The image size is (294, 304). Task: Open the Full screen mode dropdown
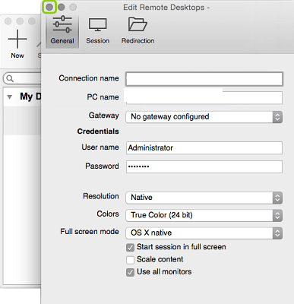click(x=204, y=233)
